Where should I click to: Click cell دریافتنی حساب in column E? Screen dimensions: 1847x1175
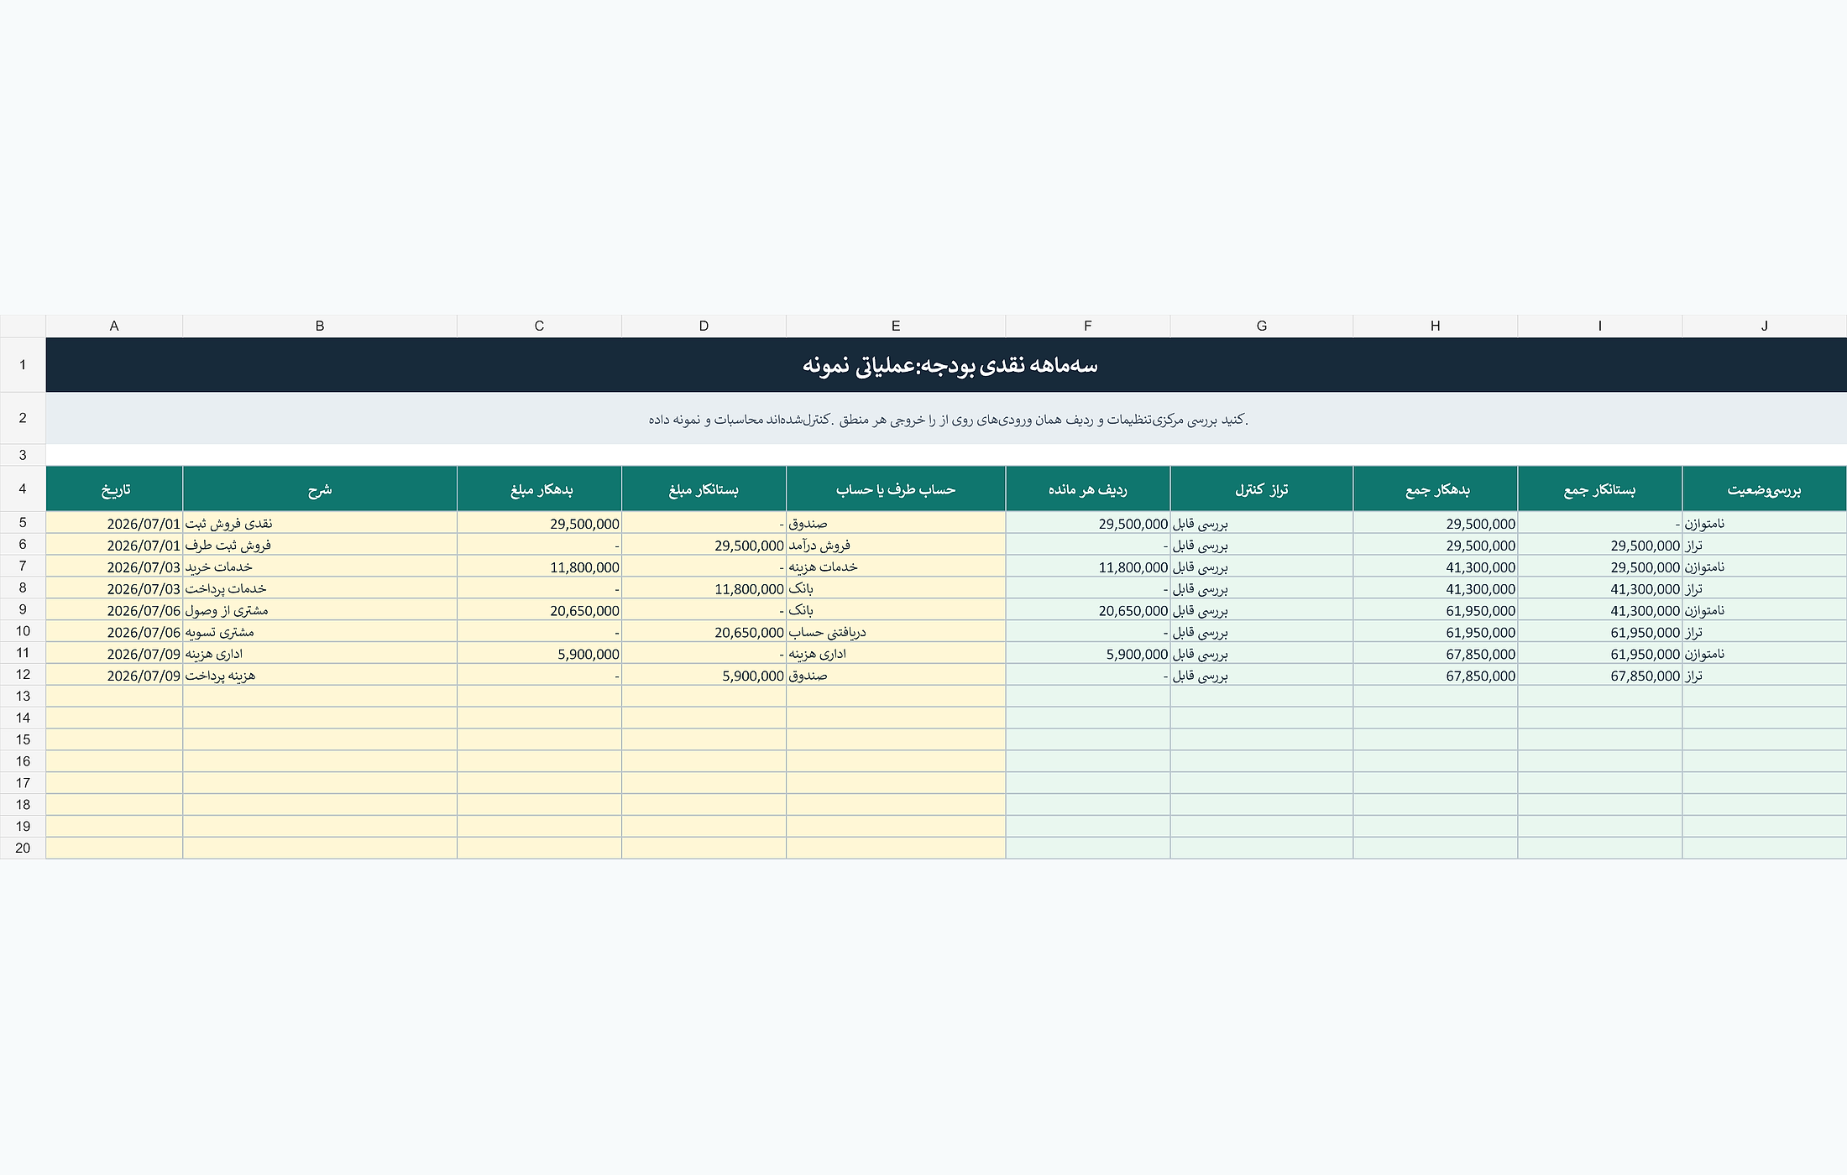coord(896,631)
